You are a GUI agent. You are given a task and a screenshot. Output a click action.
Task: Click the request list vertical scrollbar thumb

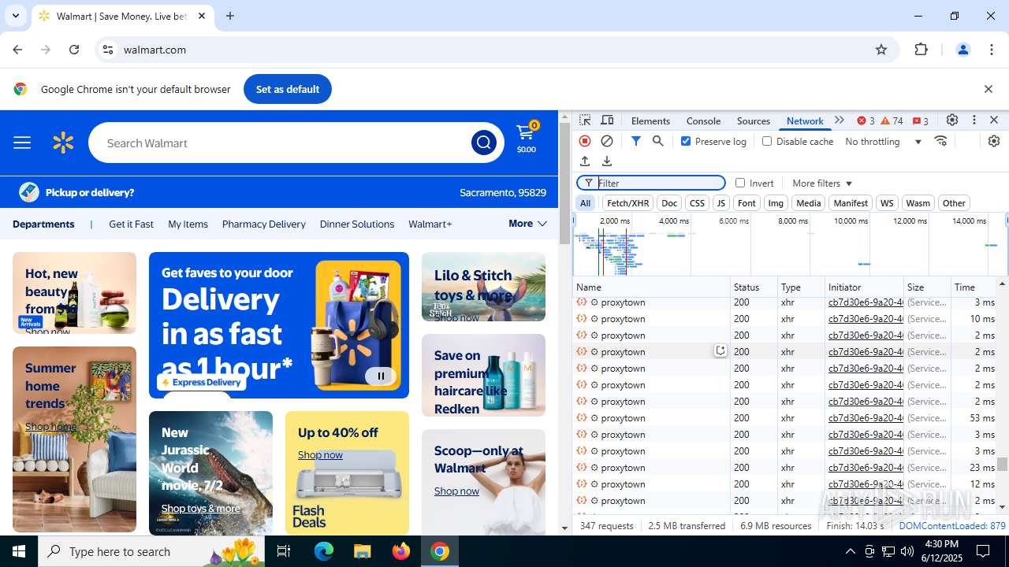(x=1003, y=464)
